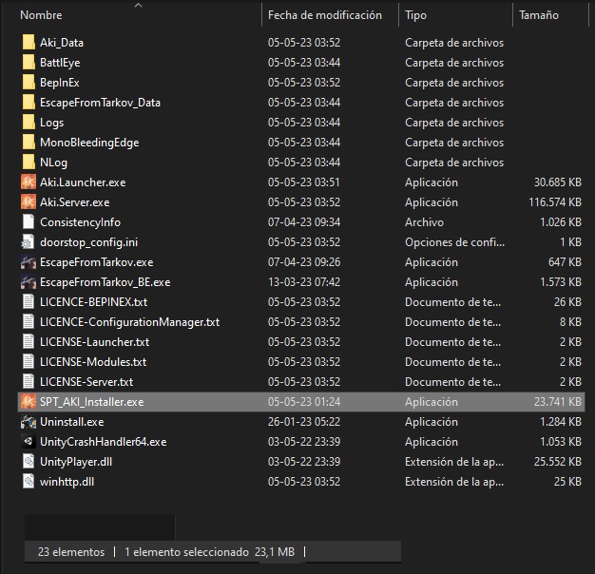
Task: Sort by Fecha de modificación column
Action: tap(325, 15)
